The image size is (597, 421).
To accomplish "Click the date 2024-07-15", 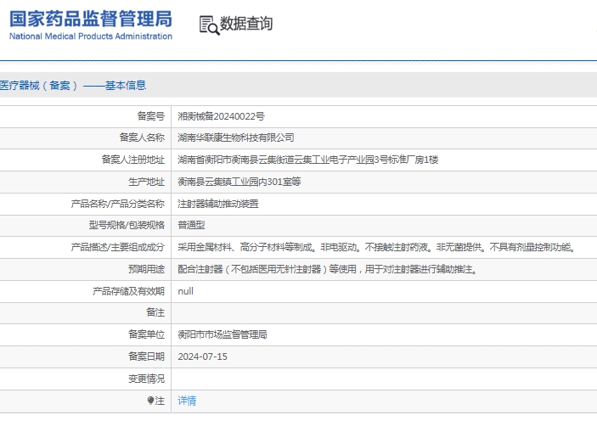I will point(203,356).
